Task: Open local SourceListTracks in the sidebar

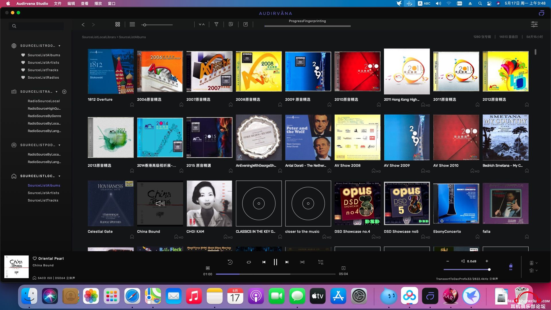Action: point(43,200)
